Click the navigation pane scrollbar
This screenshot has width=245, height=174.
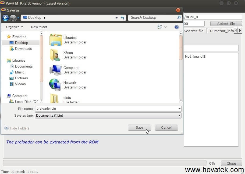pyautogui.click(x=41, y=59)
